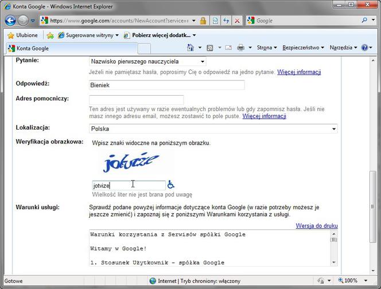Click the Home page icon

tap(190, 48)
